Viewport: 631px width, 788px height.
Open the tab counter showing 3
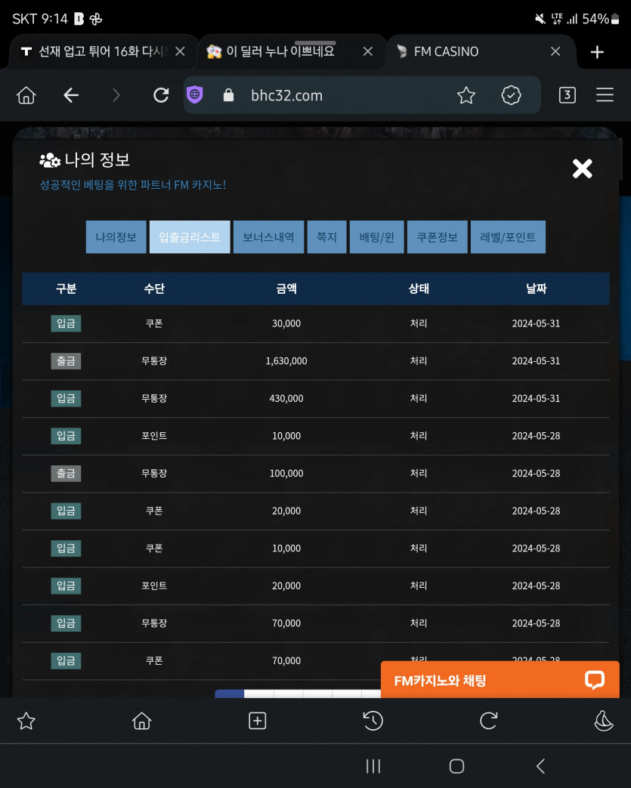[568, 95]
